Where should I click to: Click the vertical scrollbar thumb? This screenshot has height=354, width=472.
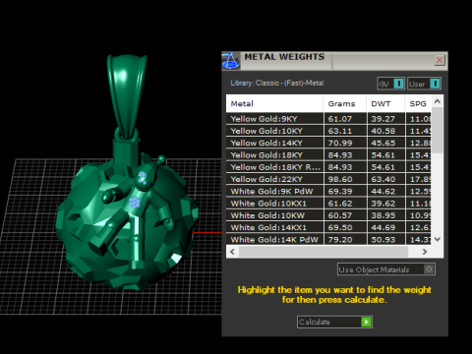point(437,130)
